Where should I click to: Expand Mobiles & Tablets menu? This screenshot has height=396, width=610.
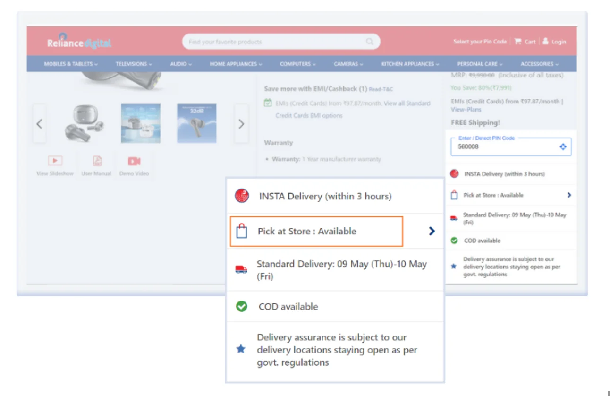click(71, 64)
